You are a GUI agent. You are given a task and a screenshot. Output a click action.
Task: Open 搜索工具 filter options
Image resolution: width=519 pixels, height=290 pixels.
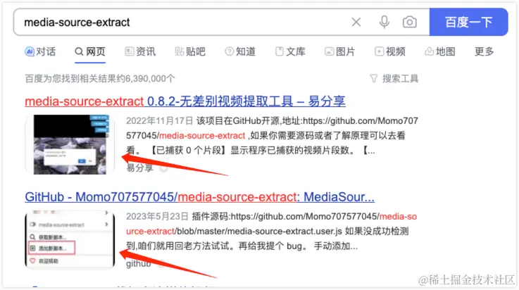click(394, 78)
